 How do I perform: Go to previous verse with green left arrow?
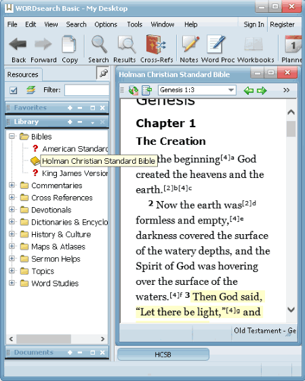coord(249,91)
